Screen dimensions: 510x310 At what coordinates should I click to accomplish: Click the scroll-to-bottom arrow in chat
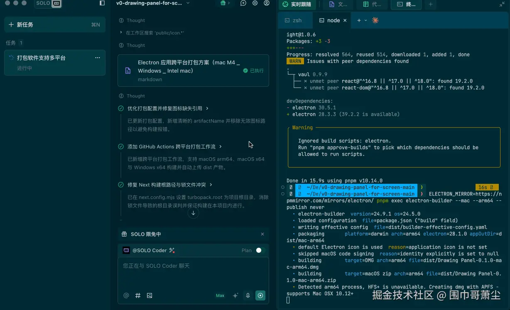193,213
